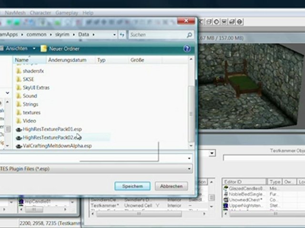Open the shadersfx folder
The image size is (305, 228).
click(33, 71)
